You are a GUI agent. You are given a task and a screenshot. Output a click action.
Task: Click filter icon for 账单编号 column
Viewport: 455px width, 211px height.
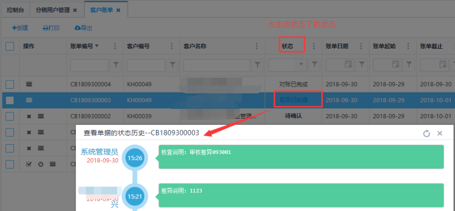(x=116, y=64)
